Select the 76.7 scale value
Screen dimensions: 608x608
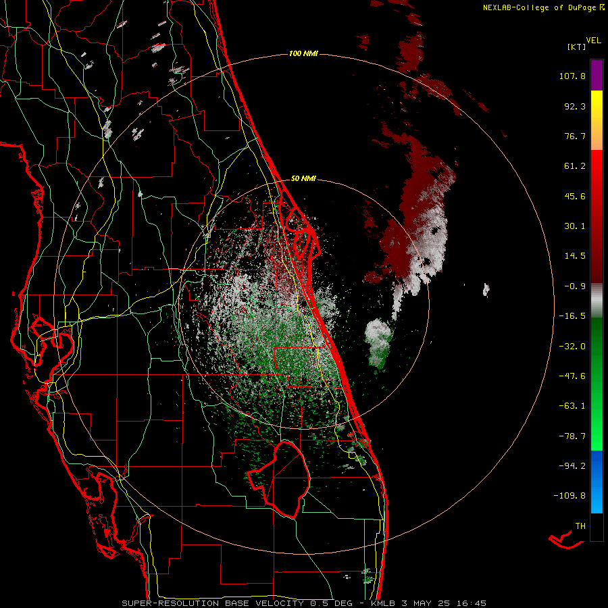pos(575,136)
